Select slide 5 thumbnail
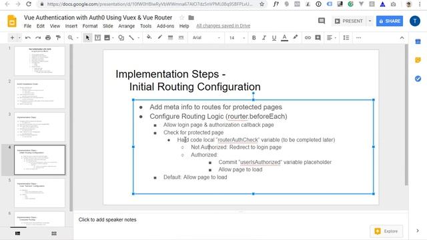Screen dimensions: 427x240 click(x=40, y=193)
